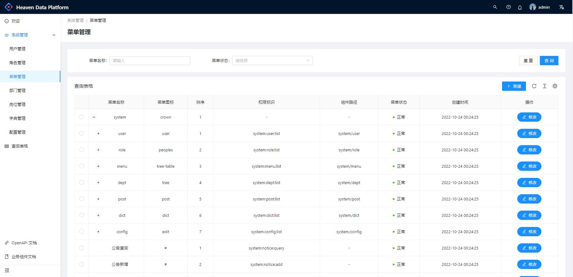Click 修改 button for system row
This screenshot has height=277, width=573.
(x=529, y=117)
